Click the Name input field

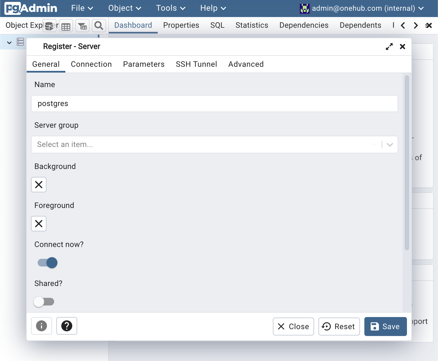(x=215, y=104)
